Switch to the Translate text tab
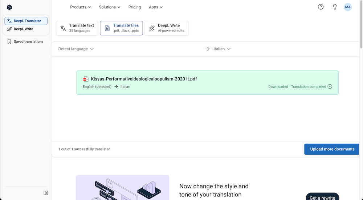 pos(77,28)
